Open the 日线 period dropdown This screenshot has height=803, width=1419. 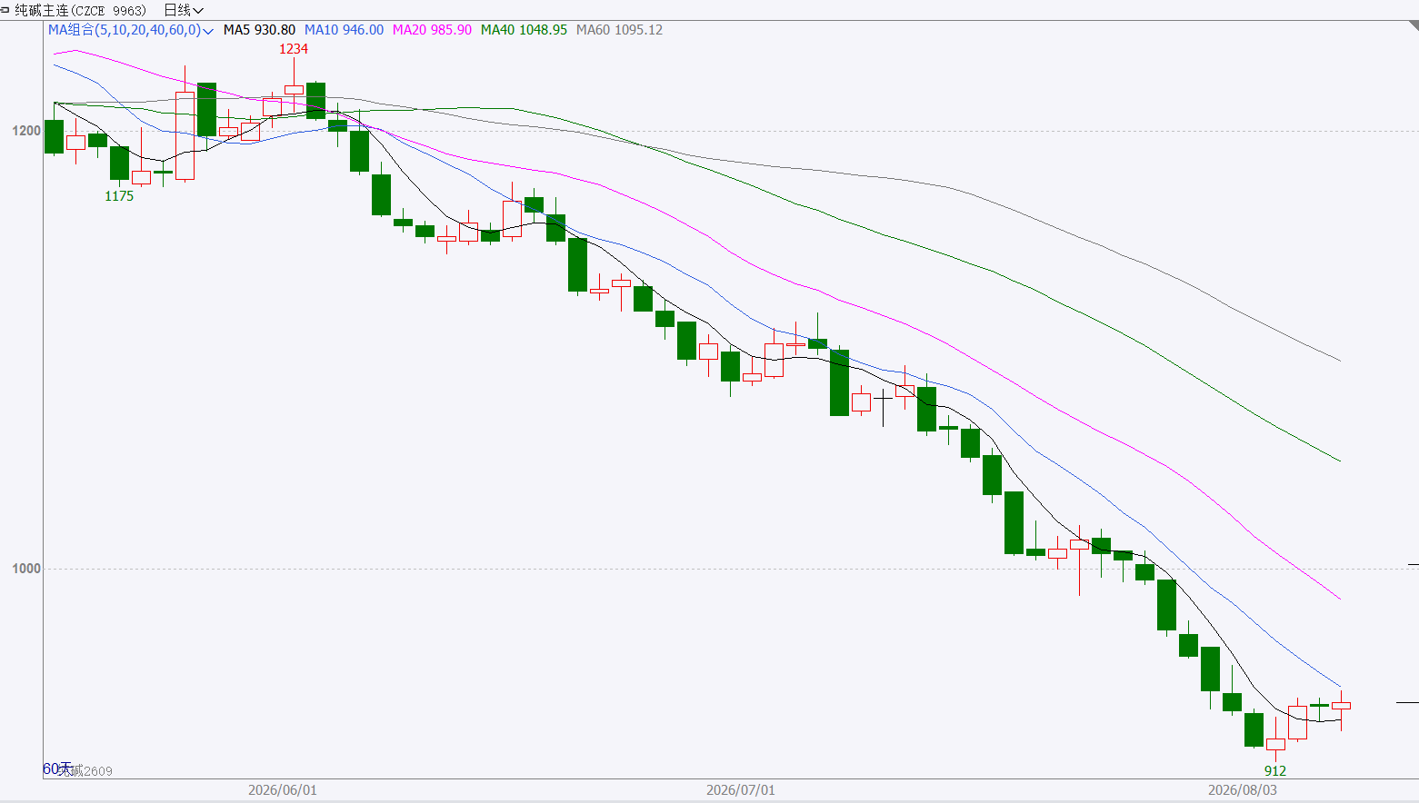[184, 10]
